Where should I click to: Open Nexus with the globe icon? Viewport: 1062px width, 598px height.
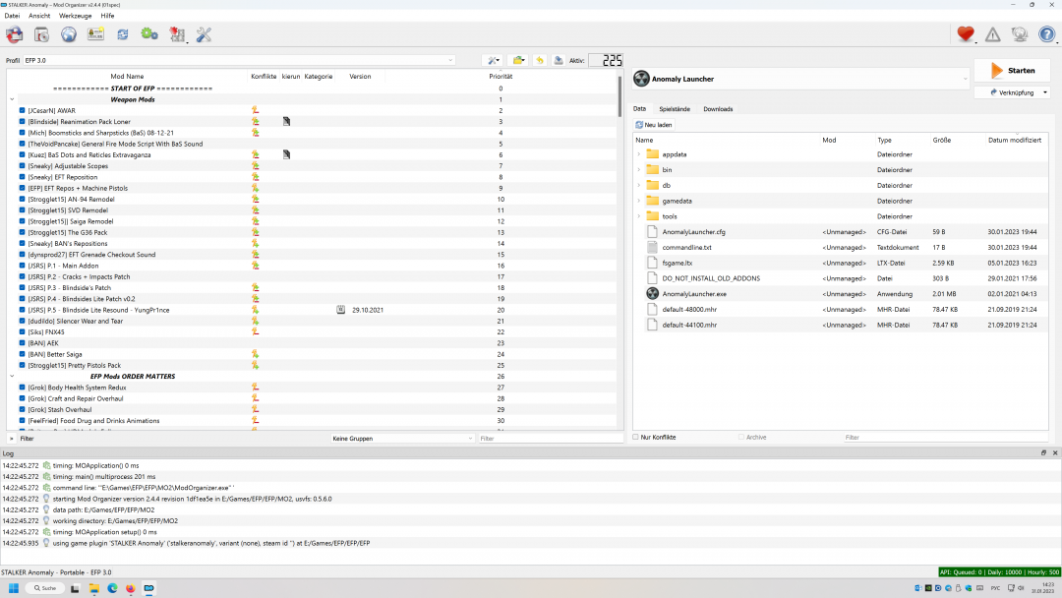(69, 33)
